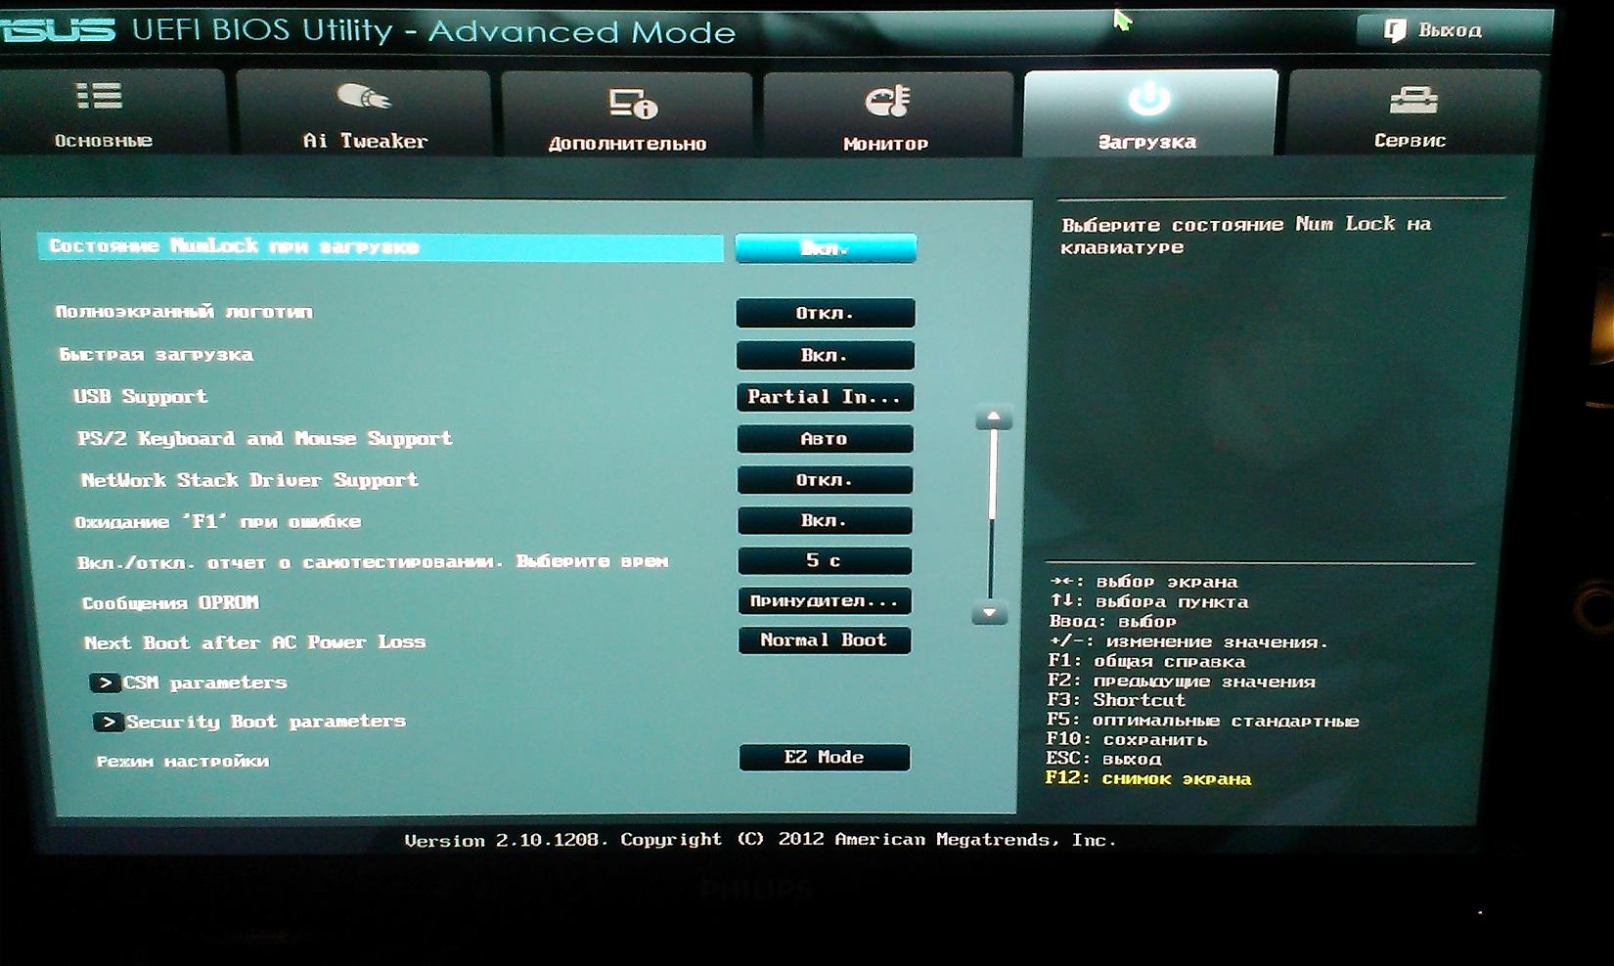The width and height of the screenshot is (1614, 966).
Task: Select the Ожидание 'F1' при ошибке label
Action: (218, 521)
